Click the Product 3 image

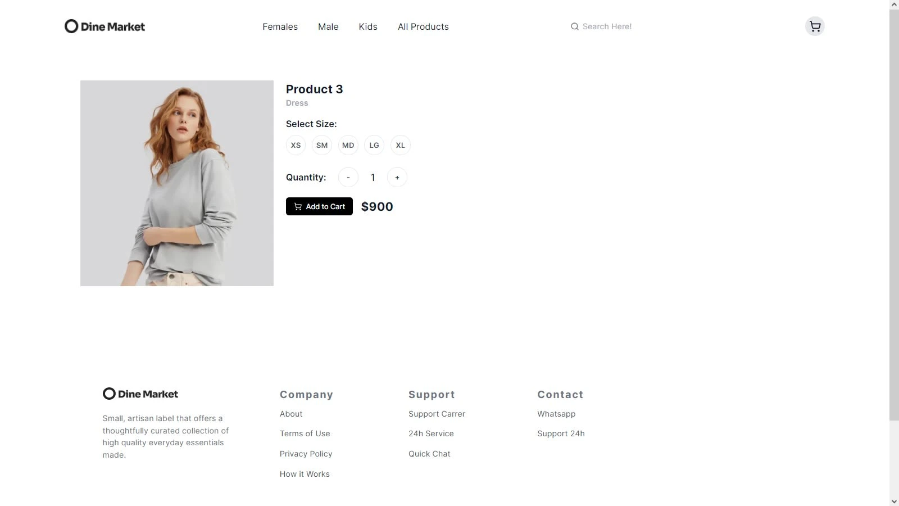pos(177,183)
